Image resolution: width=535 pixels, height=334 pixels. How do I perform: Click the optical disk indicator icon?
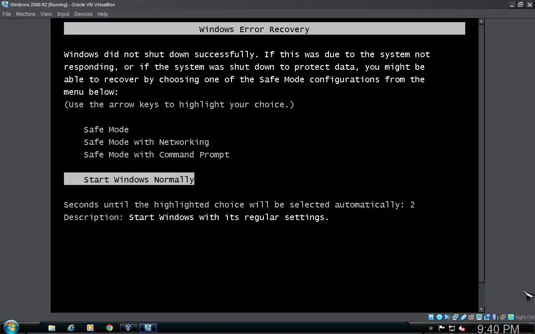[x=439, y=317]
